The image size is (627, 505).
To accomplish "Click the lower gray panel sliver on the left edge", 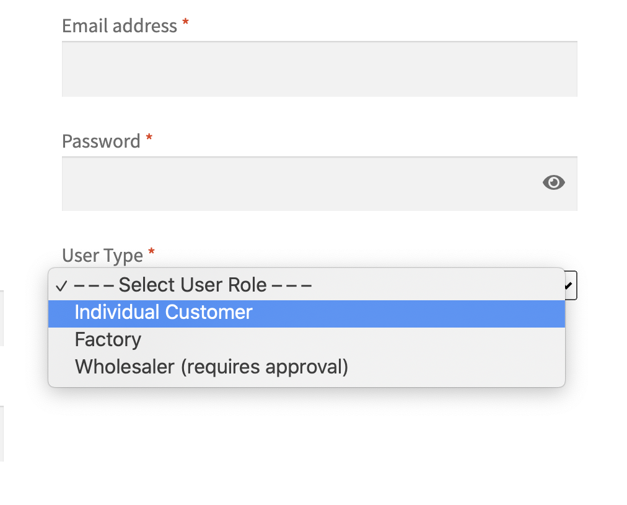I will point(2,434).
